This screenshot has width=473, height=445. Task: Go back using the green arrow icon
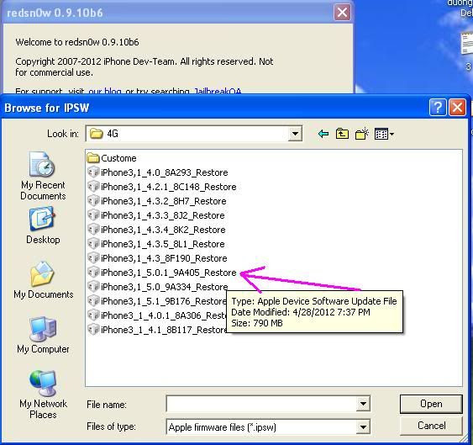323,134
